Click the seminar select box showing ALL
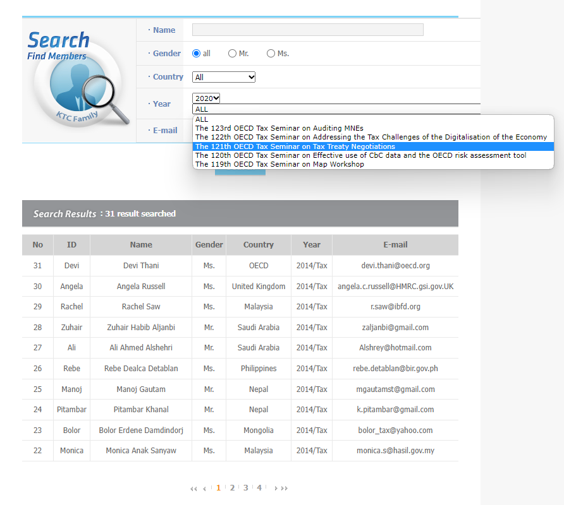The height and width of the screenshot is (505, 564). [335, 109]
